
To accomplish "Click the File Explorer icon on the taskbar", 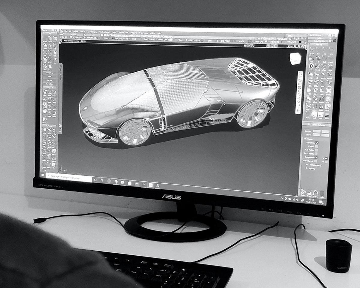I will tap(122, 182).
